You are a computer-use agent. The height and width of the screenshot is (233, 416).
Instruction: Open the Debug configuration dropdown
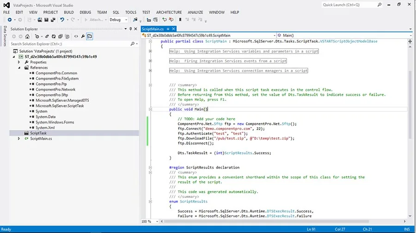pyautogui.click(x=126, y=19)
